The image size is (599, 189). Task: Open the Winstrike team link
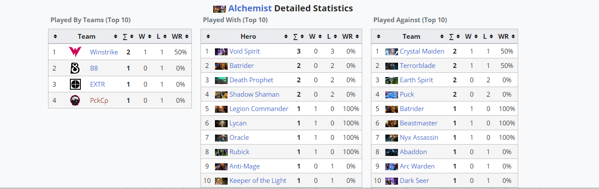pyautogui.click(x=104, y=52)
